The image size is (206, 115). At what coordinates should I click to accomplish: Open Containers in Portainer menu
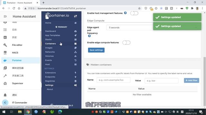click(x=51, y=44)
